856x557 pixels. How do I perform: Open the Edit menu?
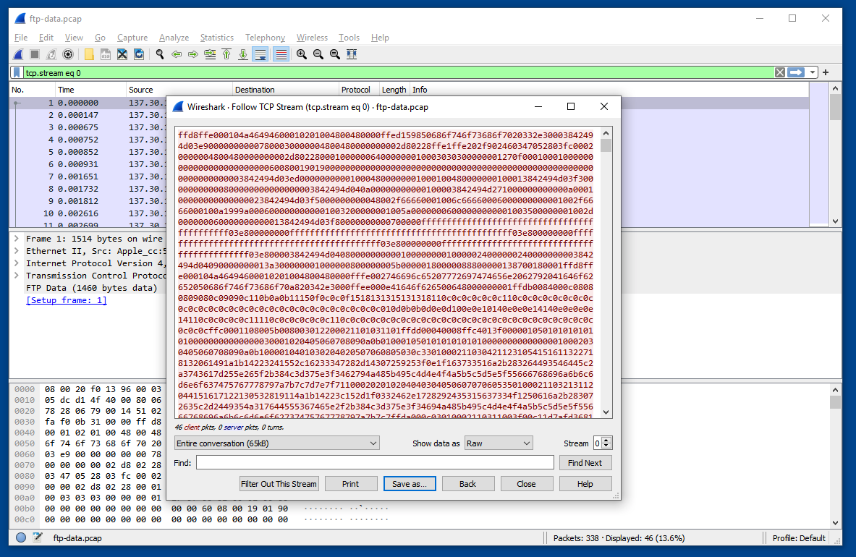46,38
